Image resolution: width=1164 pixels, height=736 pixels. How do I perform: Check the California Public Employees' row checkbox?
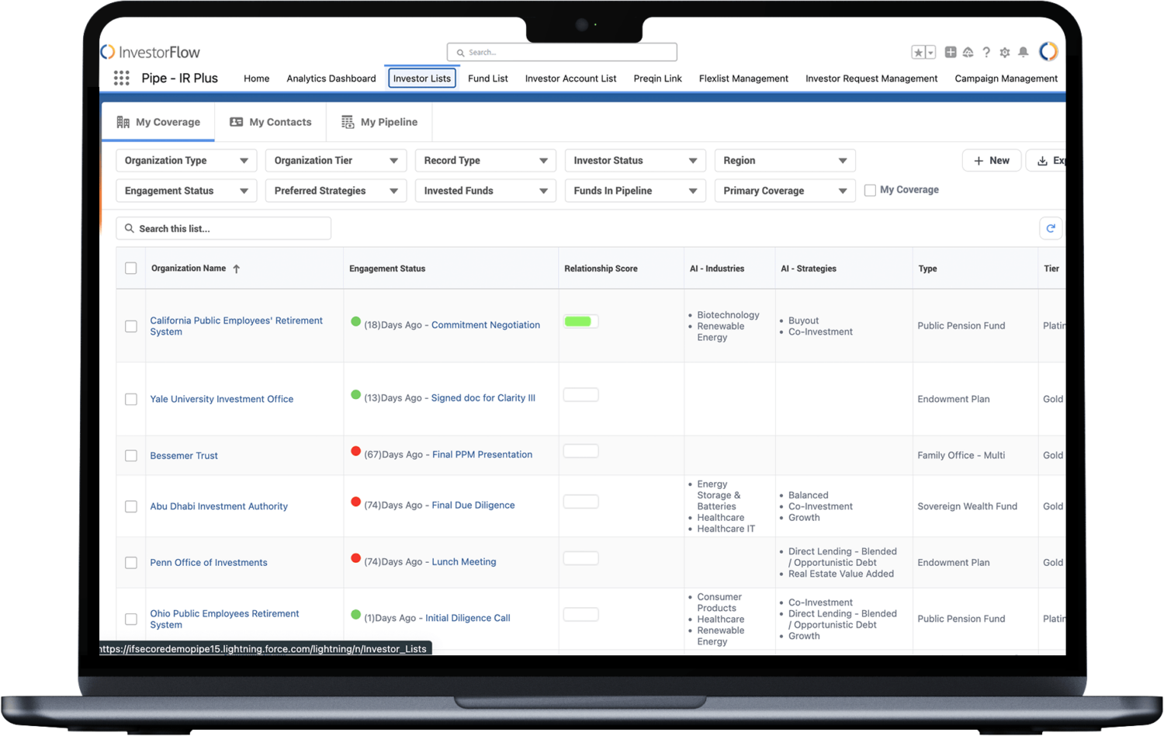pyautogui.click(x=131, y=326)
